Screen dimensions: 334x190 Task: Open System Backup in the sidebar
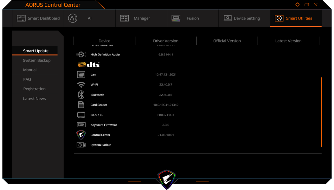pos(37,60)
